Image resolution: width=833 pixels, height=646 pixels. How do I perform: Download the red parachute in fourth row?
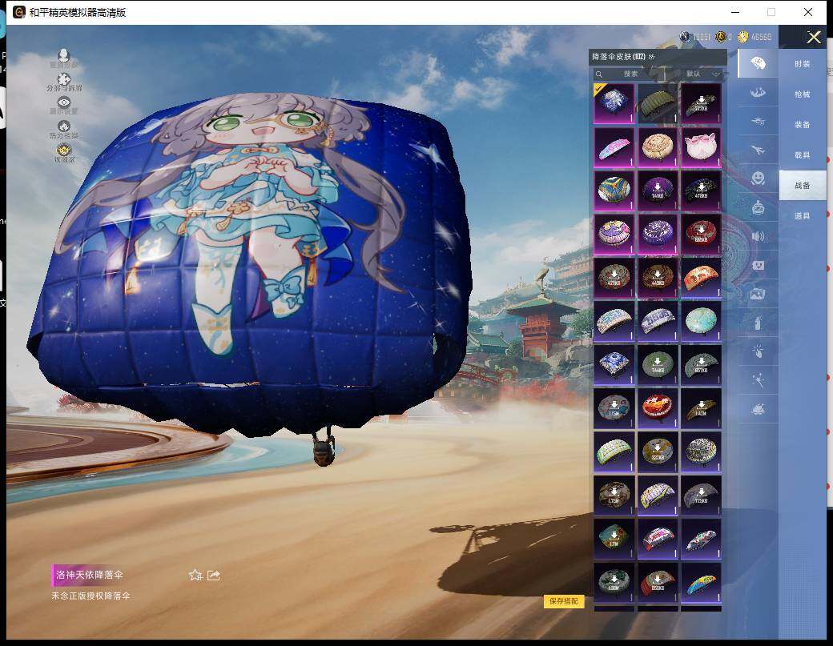pos(702,234)
